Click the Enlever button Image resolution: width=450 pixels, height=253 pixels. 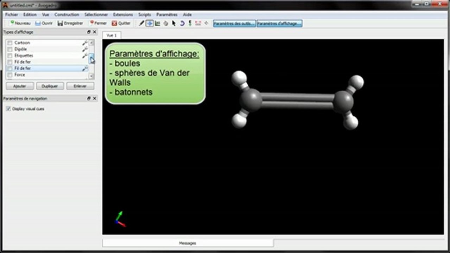click(x=80, y=86)
